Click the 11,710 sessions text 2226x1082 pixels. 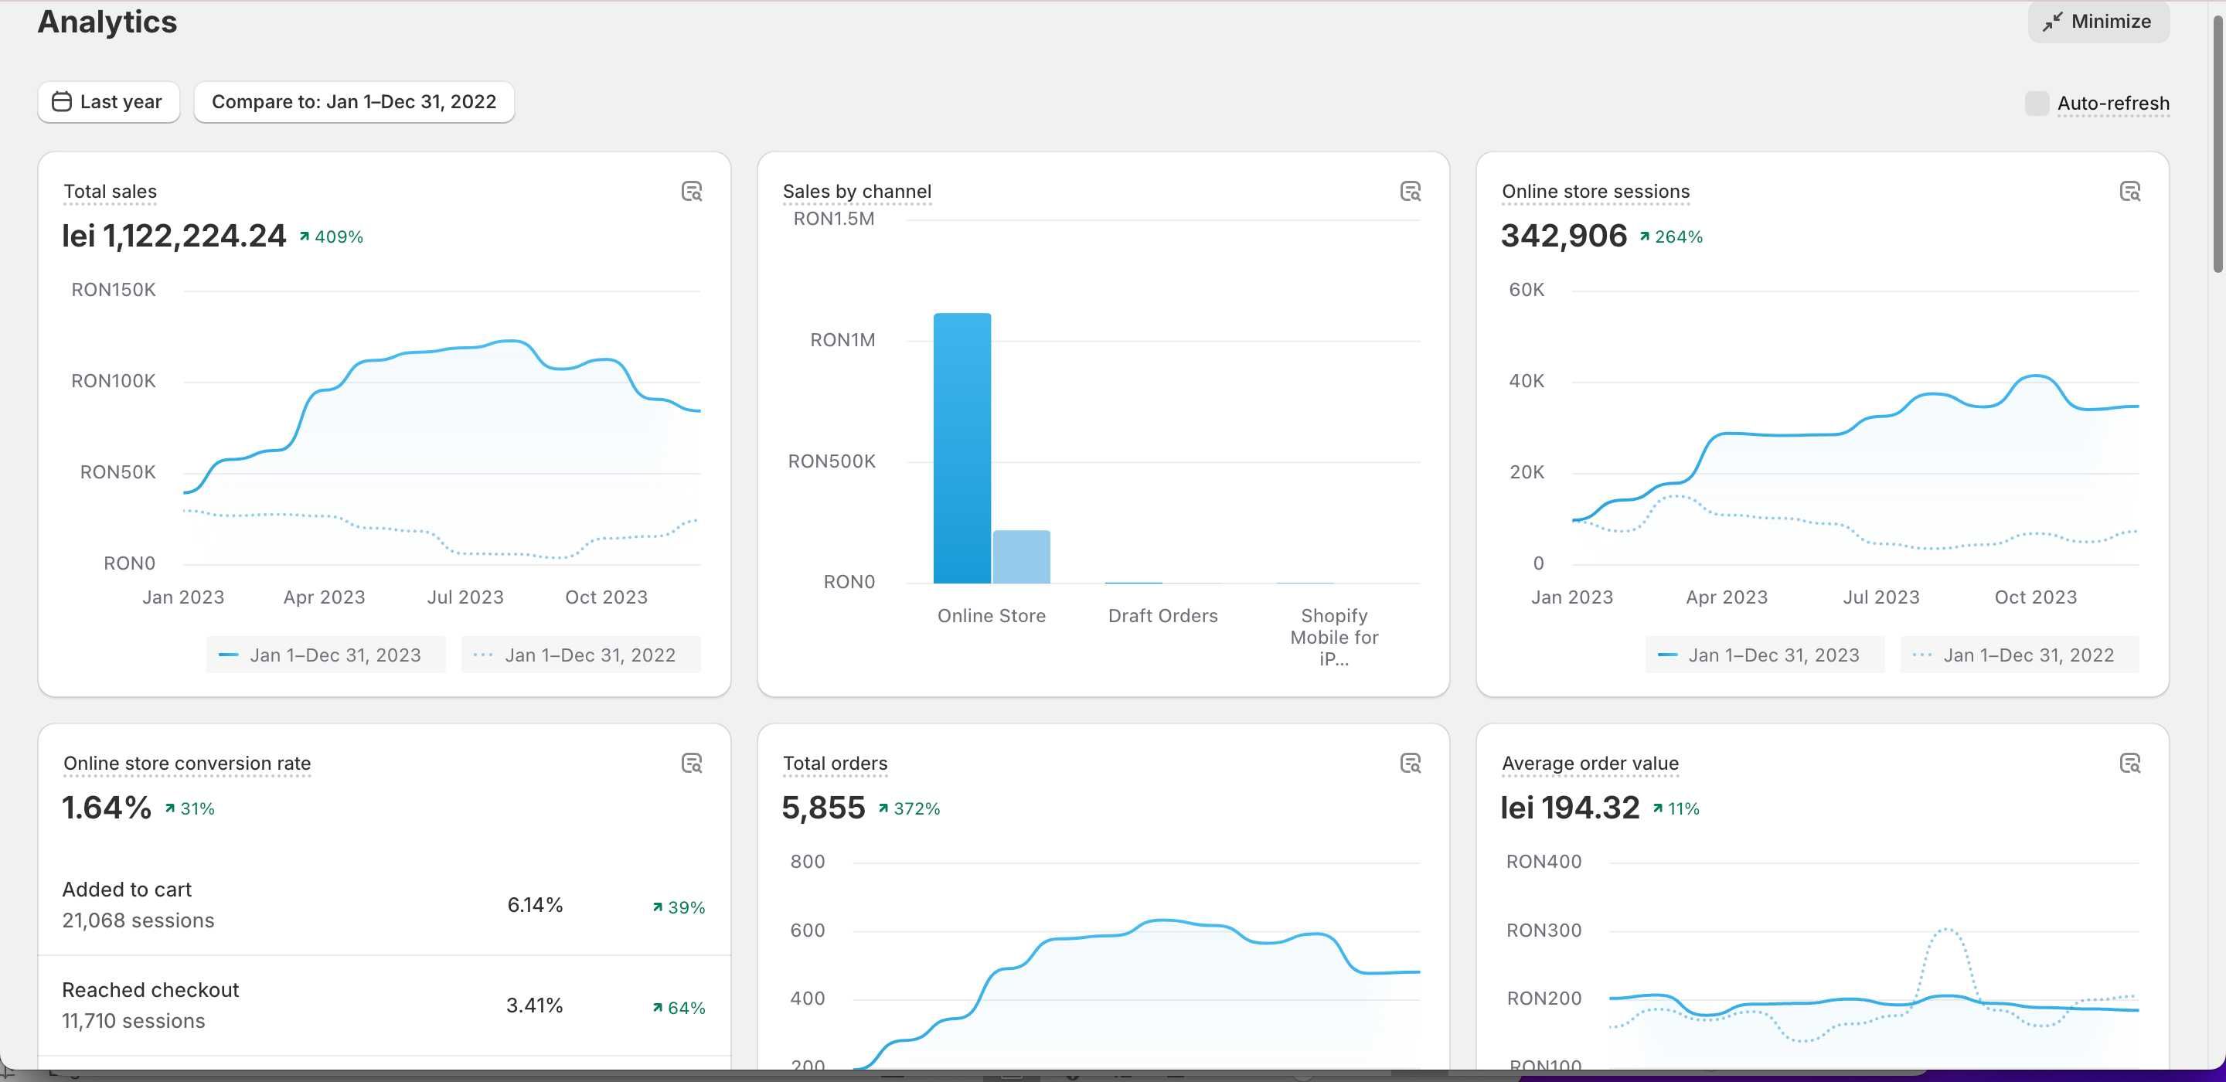133,1021
